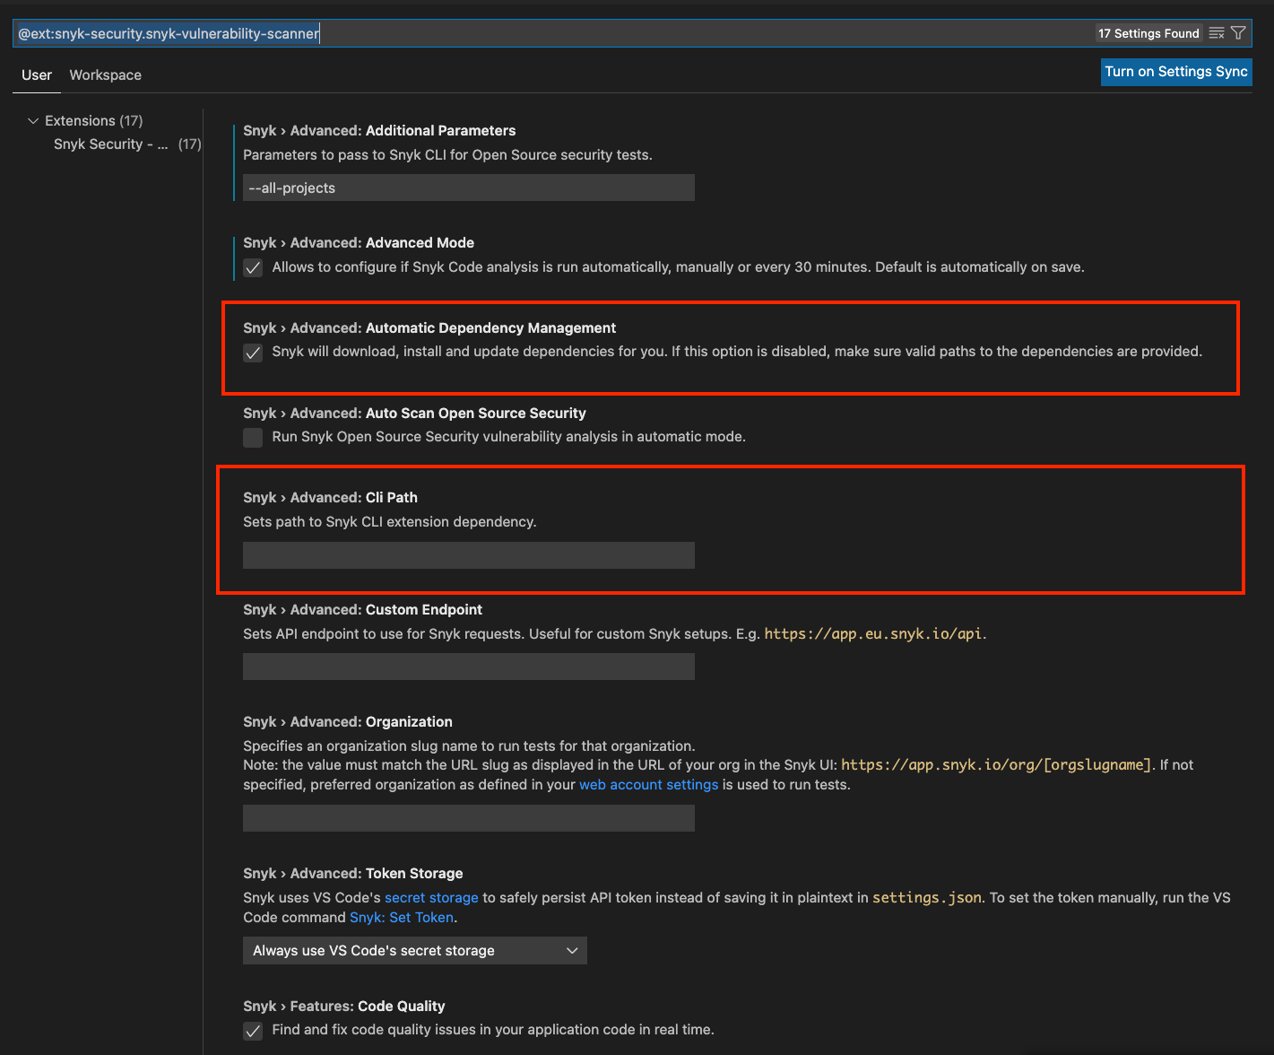Click the Snyk: Set Token link

click(x=402, y=917)
